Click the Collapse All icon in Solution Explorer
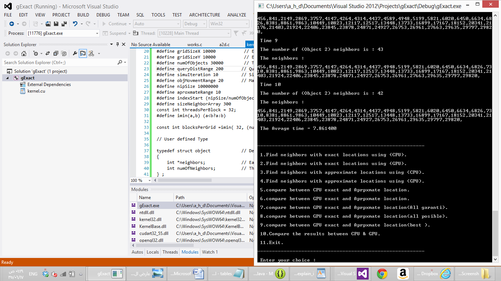 (56, 54)
